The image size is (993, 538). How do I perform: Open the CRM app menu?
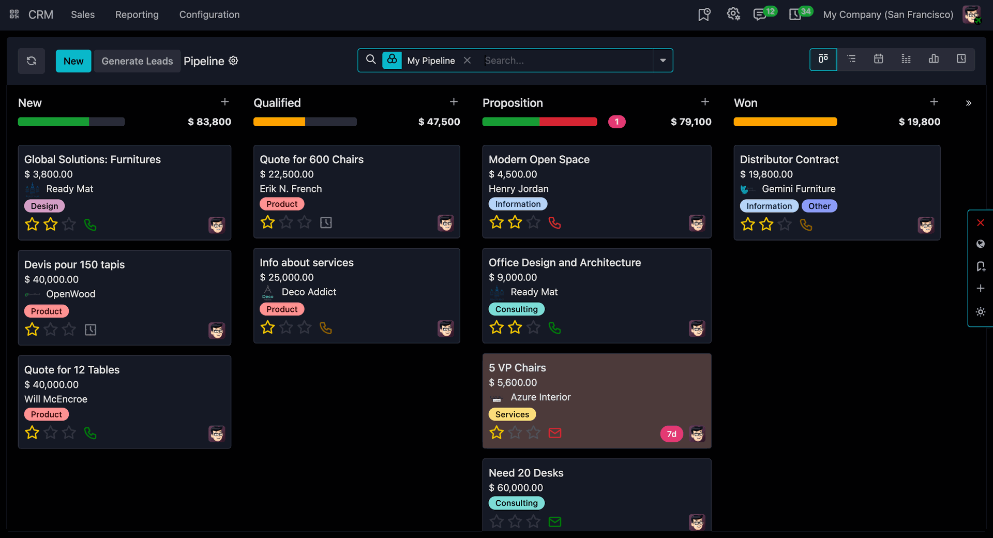(x=41, y=14)
